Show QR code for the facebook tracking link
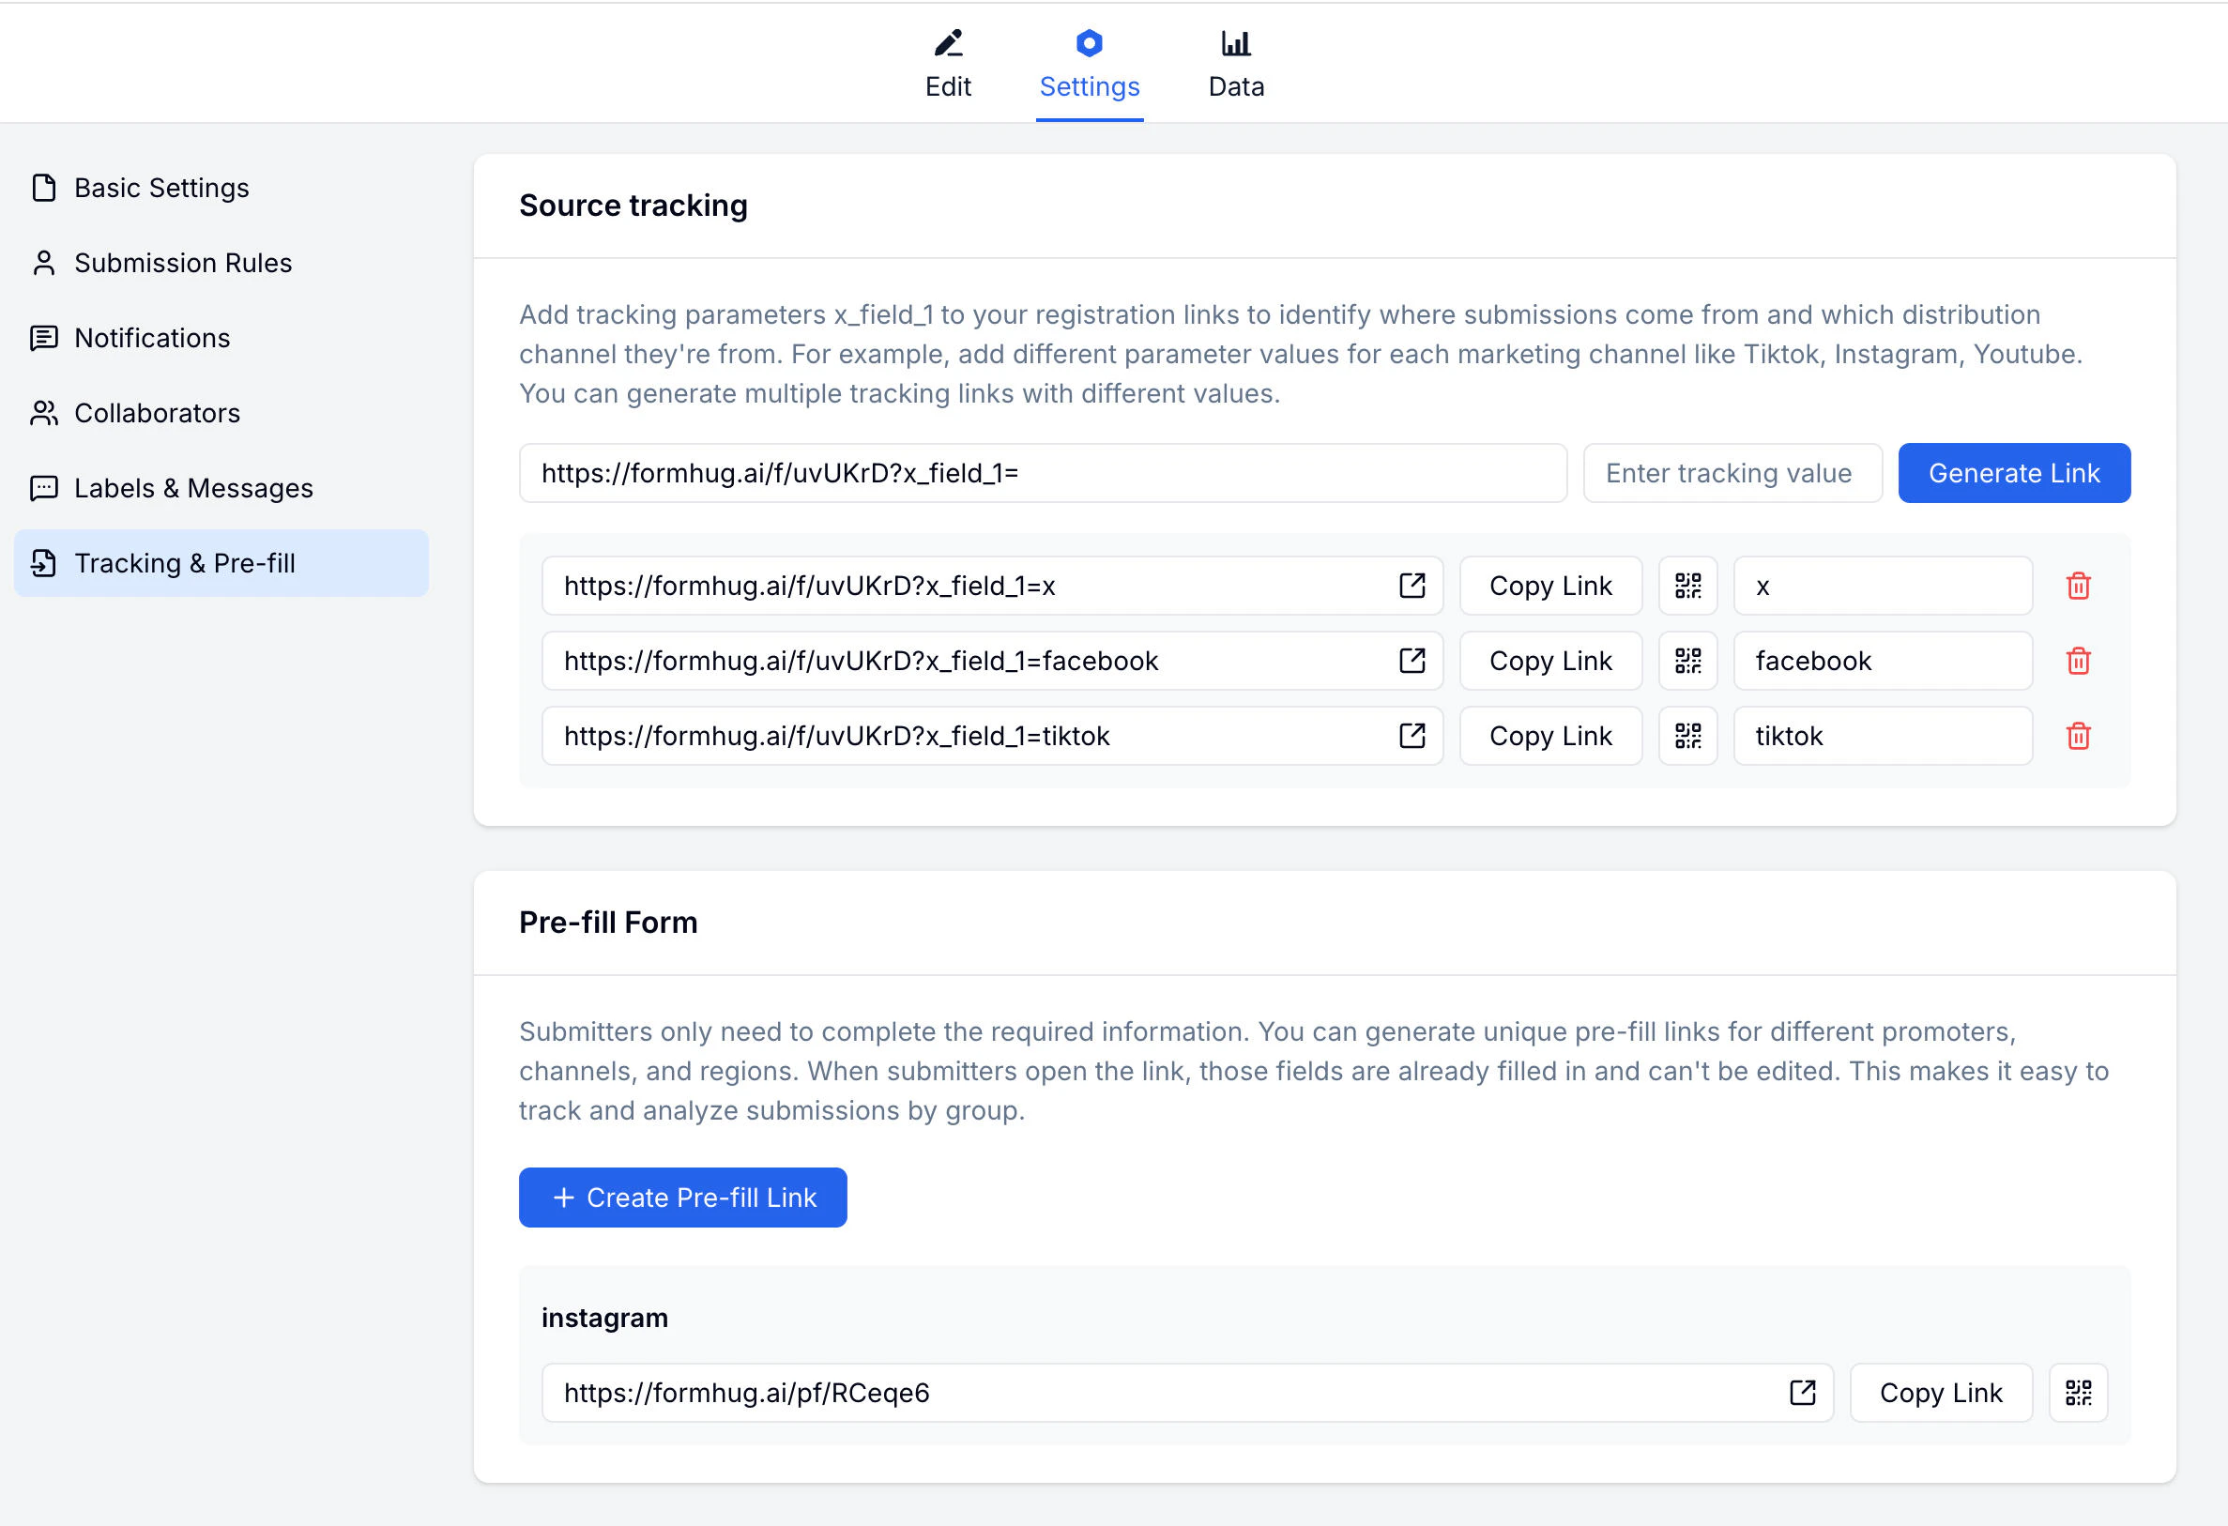 (1688, 661)
